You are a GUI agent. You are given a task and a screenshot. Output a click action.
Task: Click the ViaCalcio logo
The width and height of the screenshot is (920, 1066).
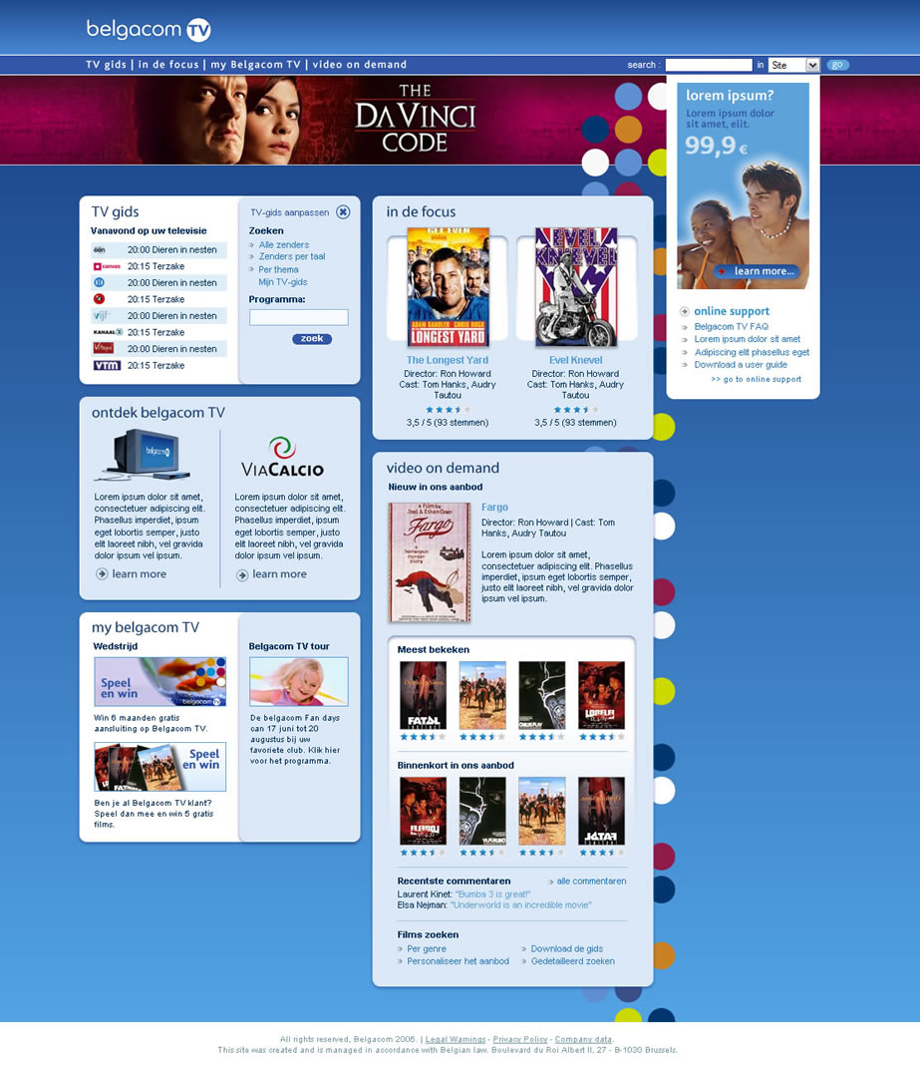click(x=282, y=458)
